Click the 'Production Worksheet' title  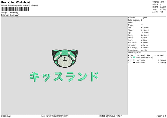pyautogui.click(x=15, y=2)
